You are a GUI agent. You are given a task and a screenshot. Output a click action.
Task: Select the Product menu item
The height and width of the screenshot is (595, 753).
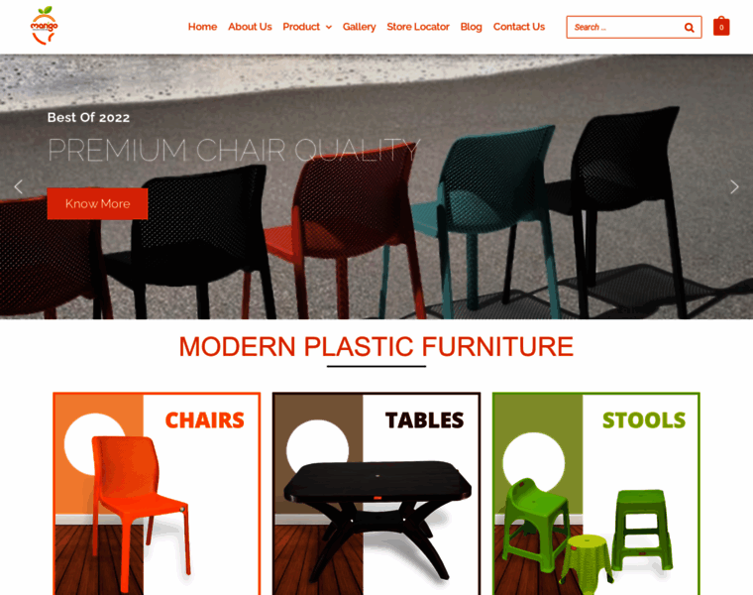pos(301,27)
